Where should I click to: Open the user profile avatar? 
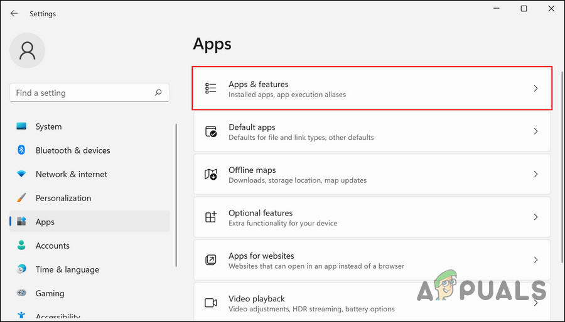point(28,50)
